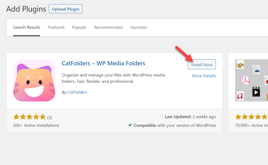Click the second plugin's media icons thumbnail
Viewport: 268px width, 165px height.
(x=251, y=80)
